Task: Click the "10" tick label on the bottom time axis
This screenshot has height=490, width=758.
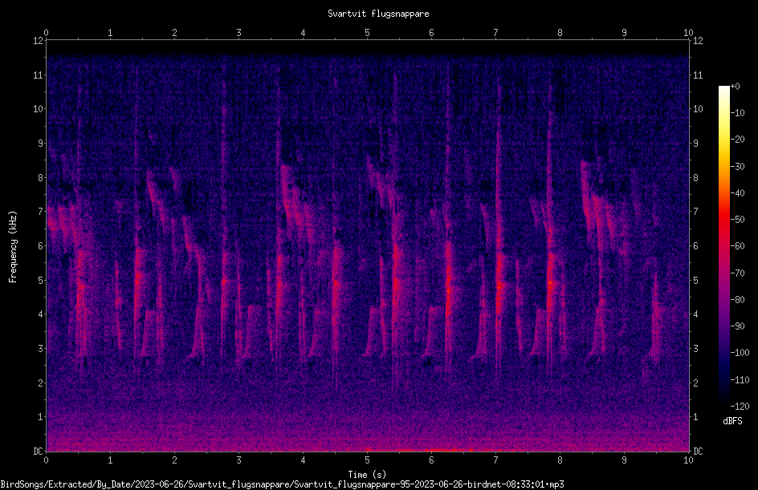Action: coord(688,460)
